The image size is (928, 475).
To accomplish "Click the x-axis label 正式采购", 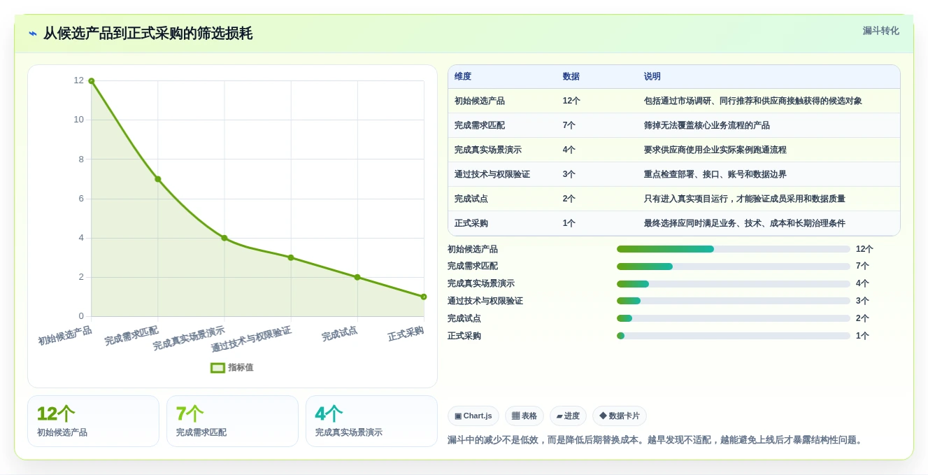I will [x=406, y=334].
